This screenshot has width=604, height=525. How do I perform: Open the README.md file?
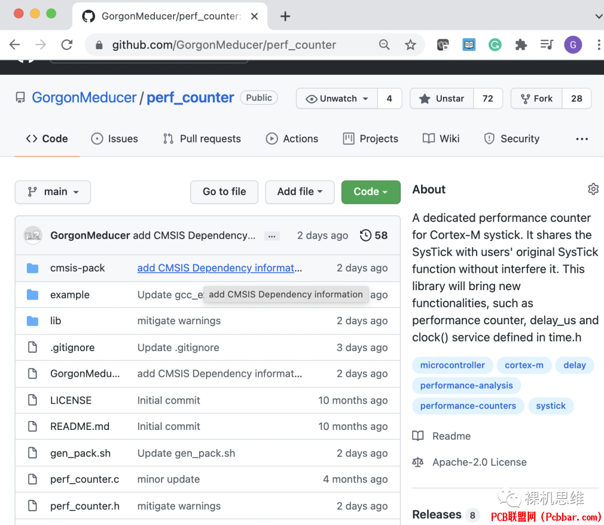80,427
